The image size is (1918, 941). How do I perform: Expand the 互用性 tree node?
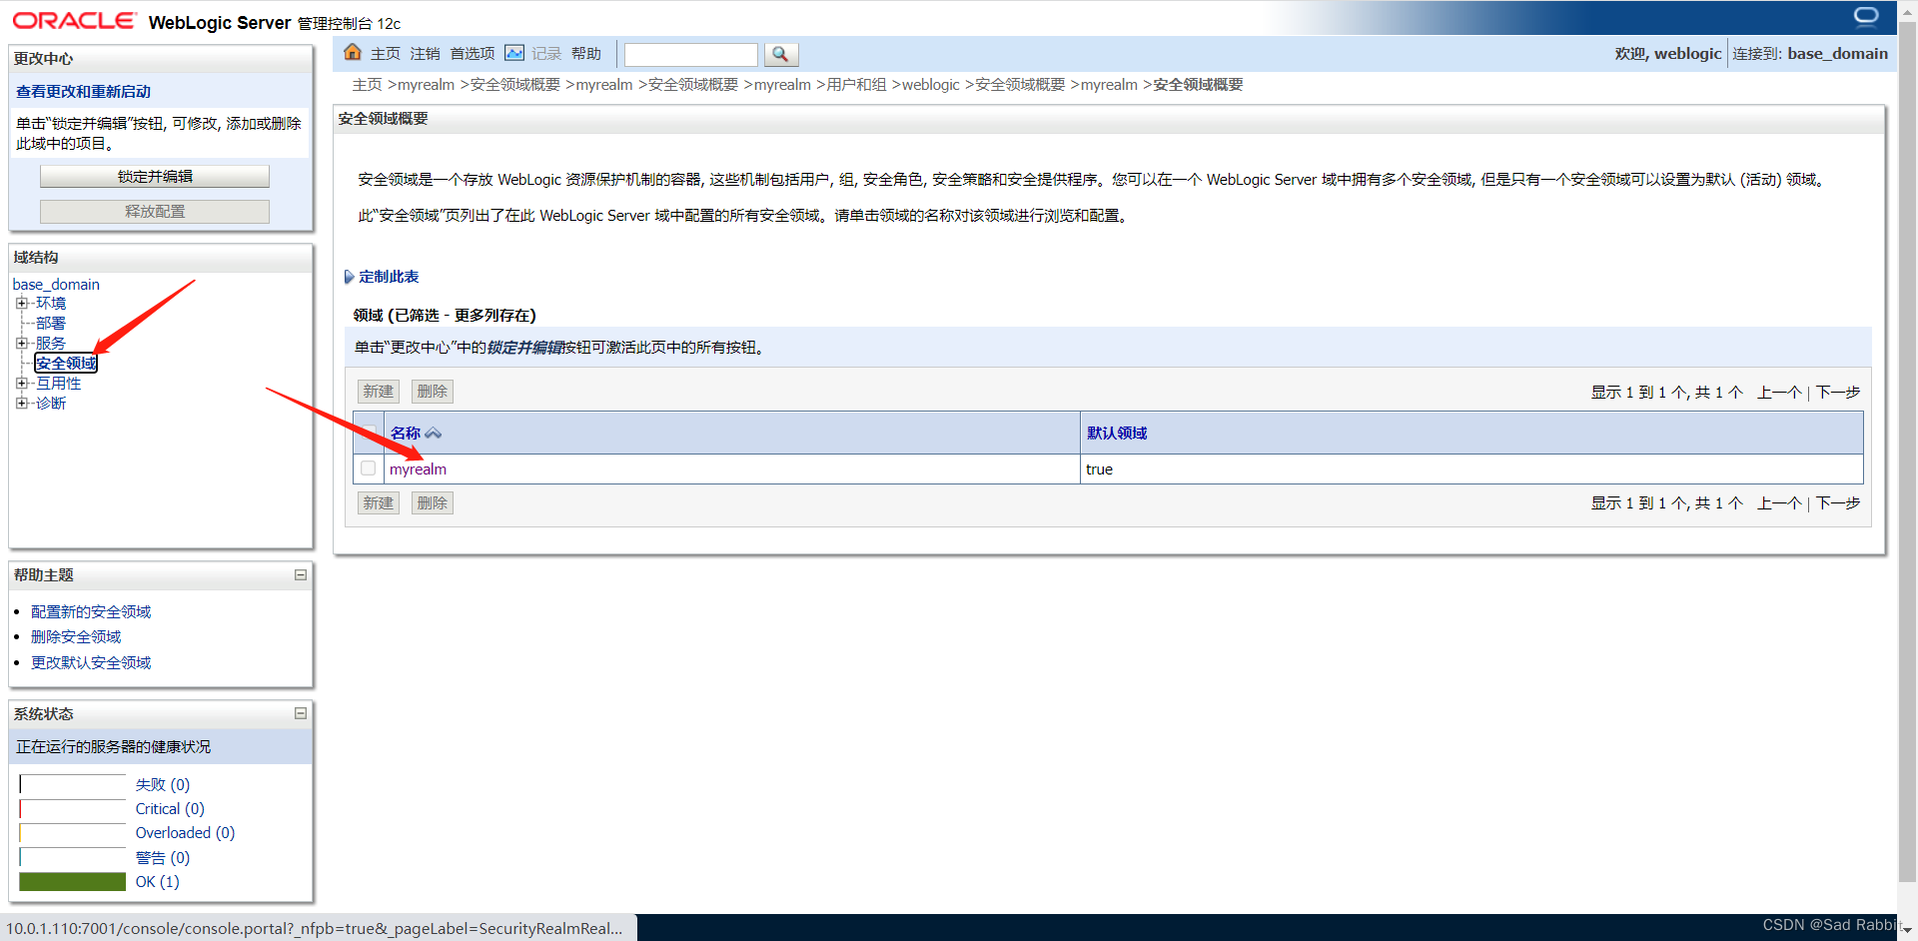click(x=21, y=383)
